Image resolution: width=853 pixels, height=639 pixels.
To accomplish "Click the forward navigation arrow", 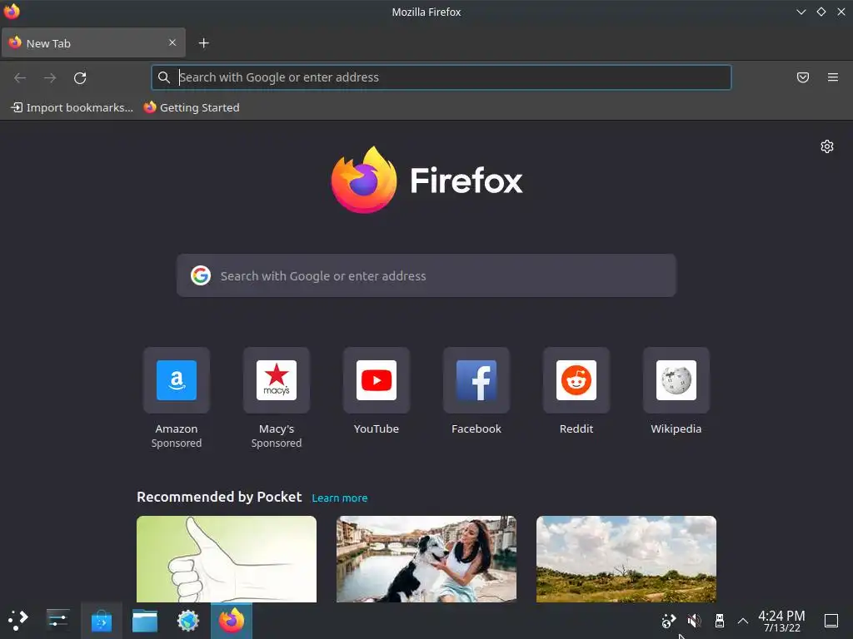I will 50,77.
